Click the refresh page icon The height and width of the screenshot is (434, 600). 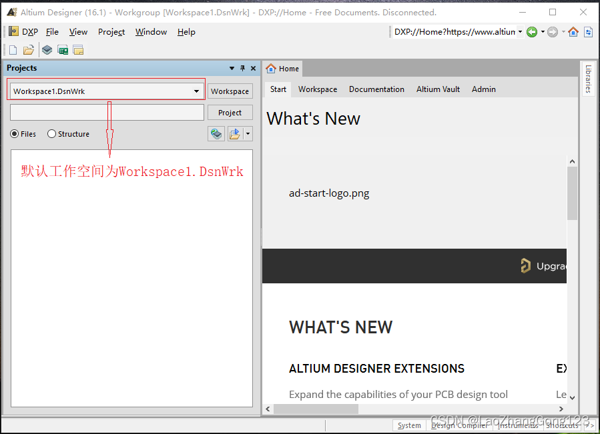coord(589,32)
